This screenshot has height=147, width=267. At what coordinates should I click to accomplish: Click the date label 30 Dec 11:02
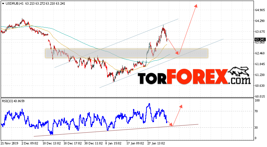click(x=94, y=143)
